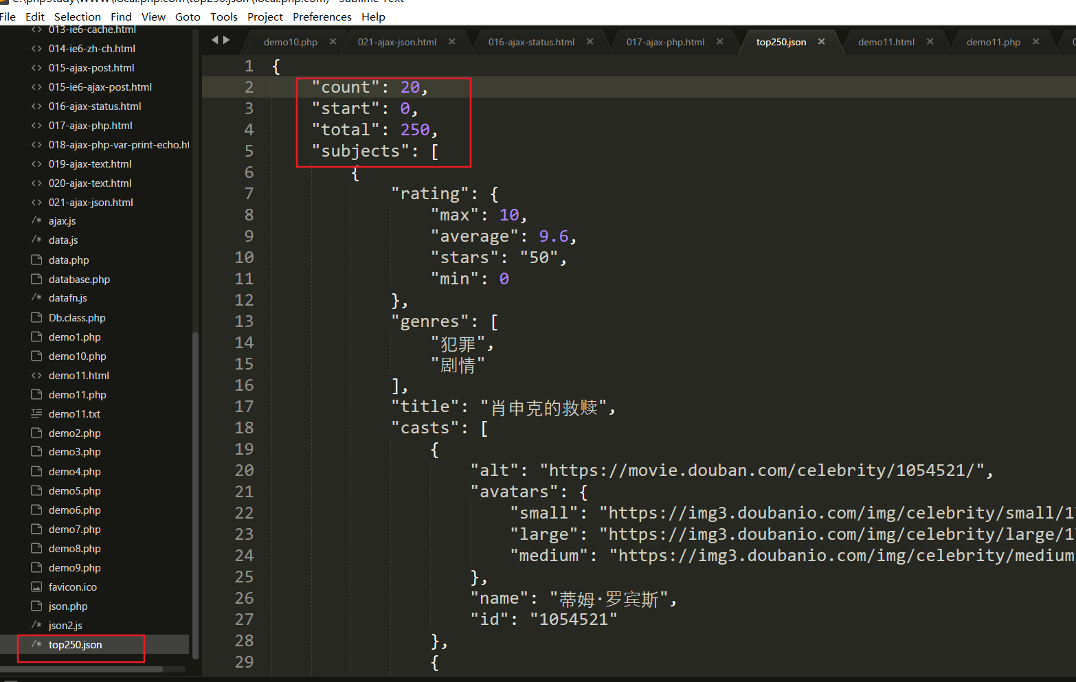This screenshot has width=1076, height=682.
Task: Close the demo10.php tab
Action: tap(333, 42)
